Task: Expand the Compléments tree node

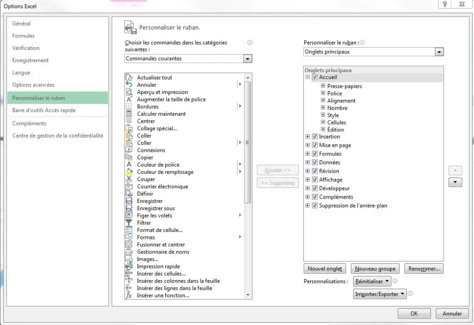Action: pos(307,197)
